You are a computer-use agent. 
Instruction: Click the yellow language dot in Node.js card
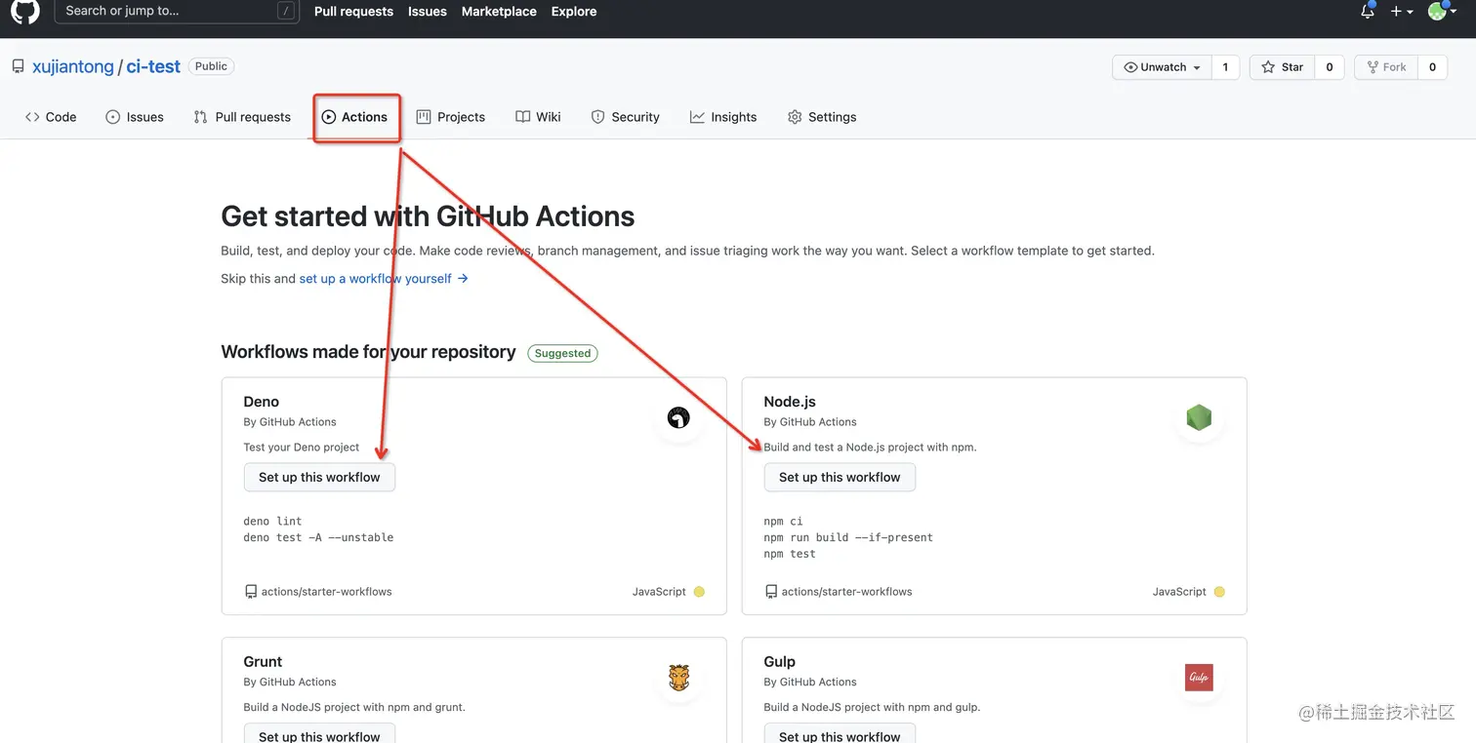pos(1219,592)
